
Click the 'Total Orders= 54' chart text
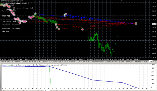[x=7, y=21]
